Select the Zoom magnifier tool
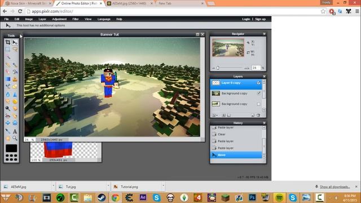 click(15, 138)
